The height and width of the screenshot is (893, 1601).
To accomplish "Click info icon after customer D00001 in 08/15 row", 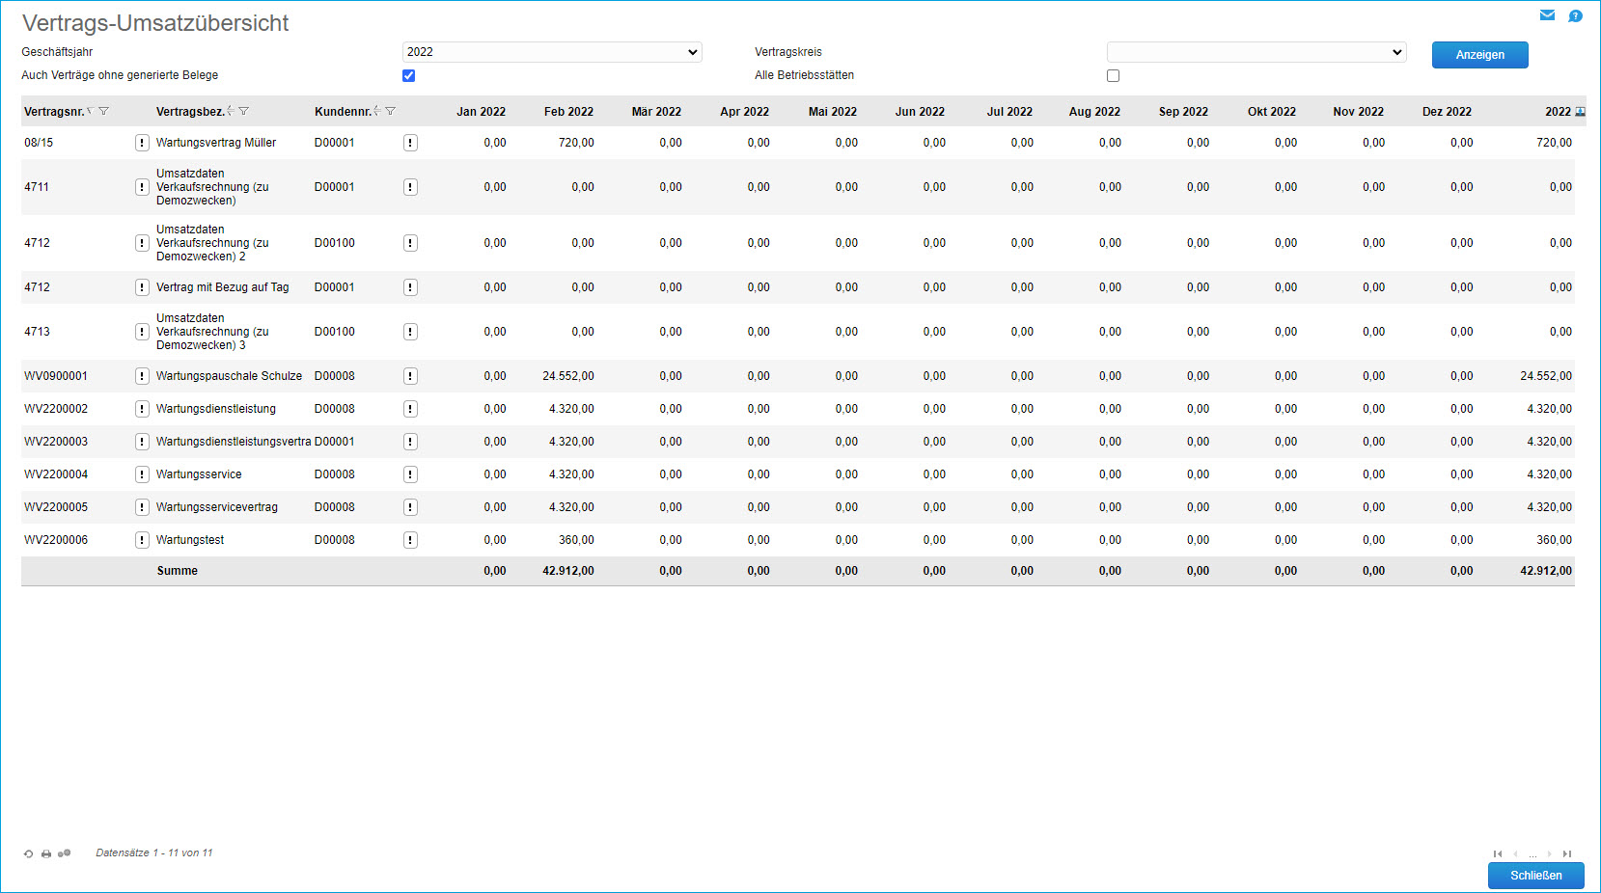I will click(x=410, y=143).
